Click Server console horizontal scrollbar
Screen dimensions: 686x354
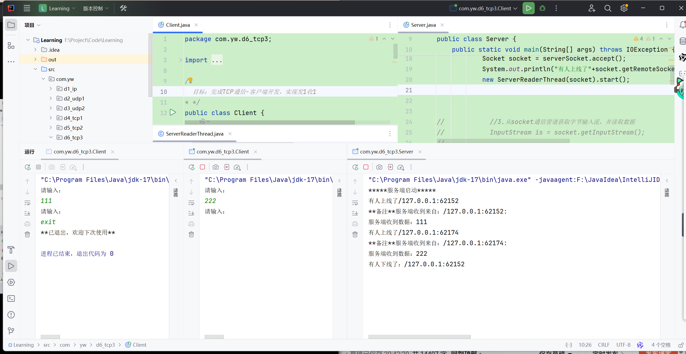pos(419,337)
